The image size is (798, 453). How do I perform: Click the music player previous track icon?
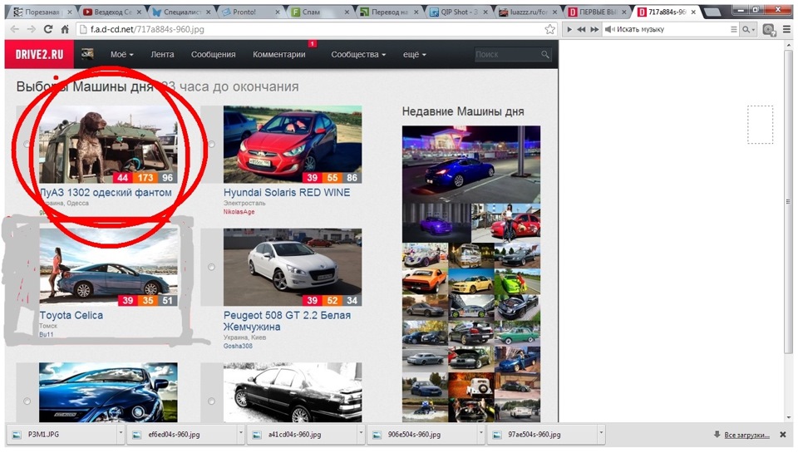(x=581, y=30)
